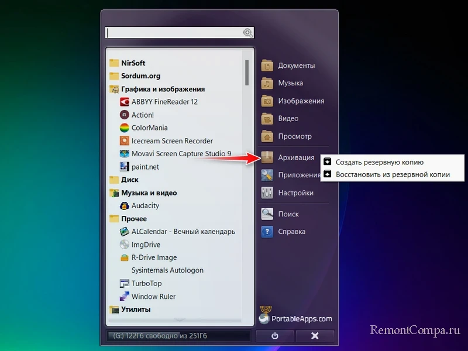Image resolution: width=468 pixels, height=351 pixels.
Task: Focus the search text field
Action: tap(173, 33)
